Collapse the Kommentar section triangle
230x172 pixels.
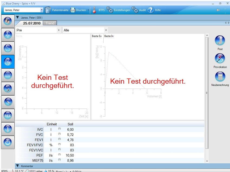pos(18,166)
